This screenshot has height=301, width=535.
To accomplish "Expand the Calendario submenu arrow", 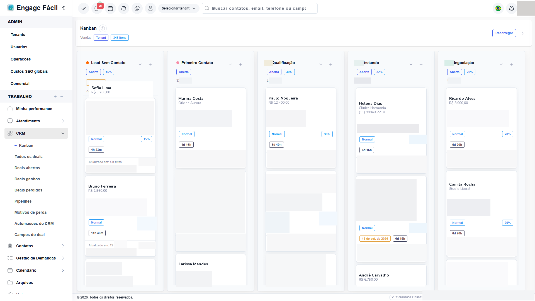I will click(63, 270).
